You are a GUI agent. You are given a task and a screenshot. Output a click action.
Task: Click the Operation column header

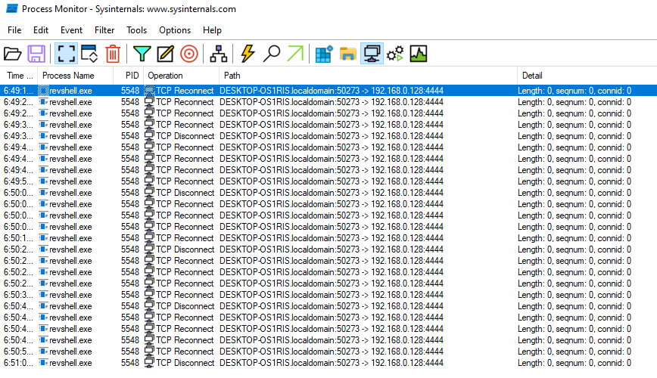(182, 76)
